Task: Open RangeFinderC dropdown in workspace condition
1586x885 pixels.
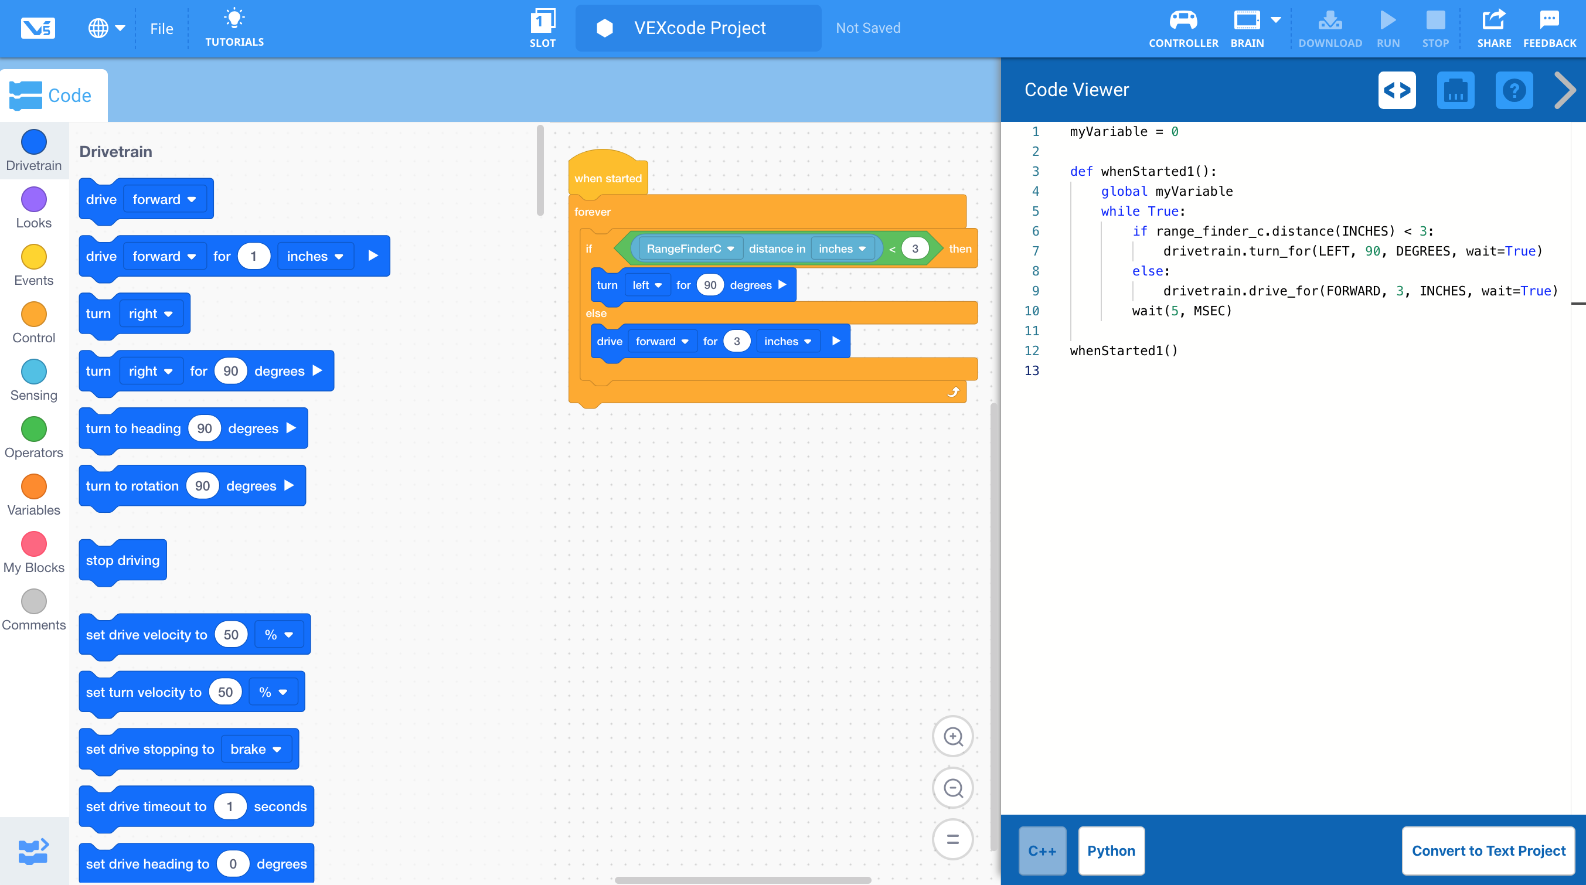Action: 690,248
